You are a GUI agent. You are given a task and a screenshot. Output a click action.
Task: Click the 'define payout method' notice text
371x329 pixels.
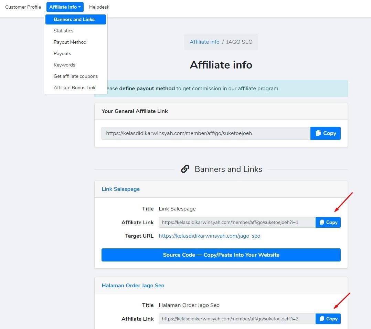coord(147,89)
